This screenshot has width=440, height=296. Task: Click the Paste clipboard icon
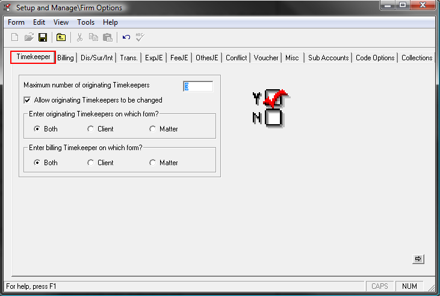coord(107,37)
